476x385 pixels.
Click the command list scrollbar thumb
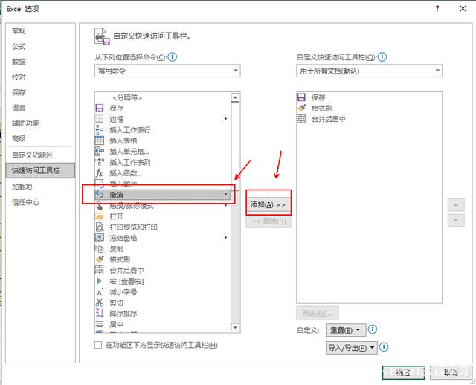[x=235, y=146]
